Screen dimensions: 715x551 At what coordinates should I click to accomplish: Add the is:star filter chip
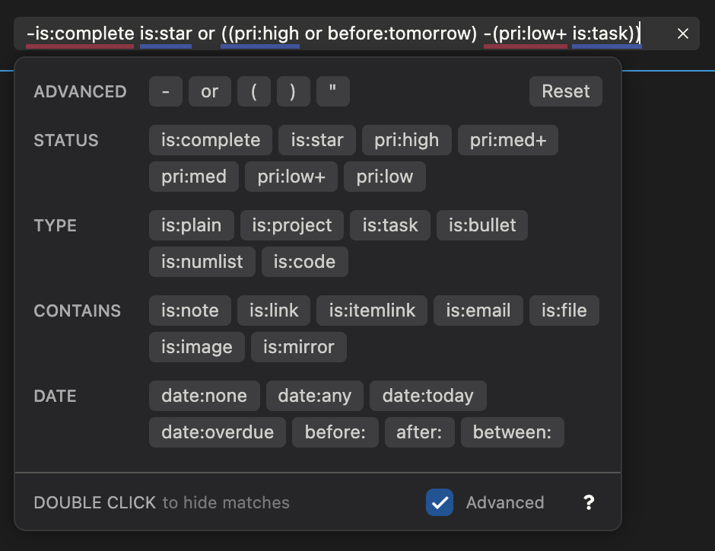pyautogui.click(x=316, y=140)
